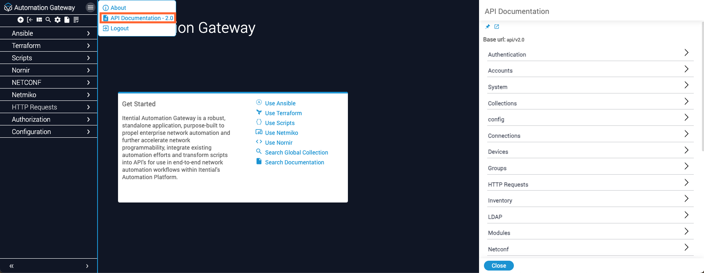
Task: Expand the Collections API section
Action: click(x=590, y=102)
